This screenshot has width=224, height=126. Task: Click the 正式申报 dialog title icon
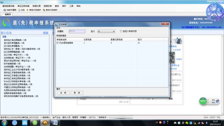click(x=56, y=24)
